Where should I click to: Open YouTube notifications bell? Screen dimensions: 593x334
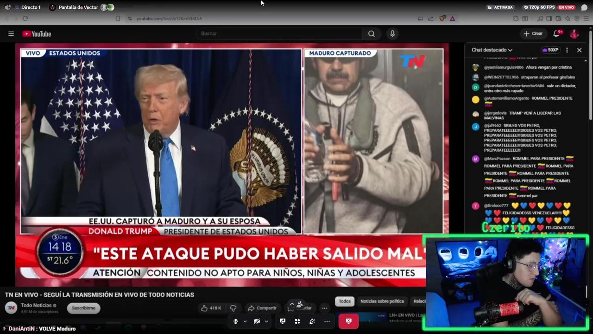coord(556,33)
